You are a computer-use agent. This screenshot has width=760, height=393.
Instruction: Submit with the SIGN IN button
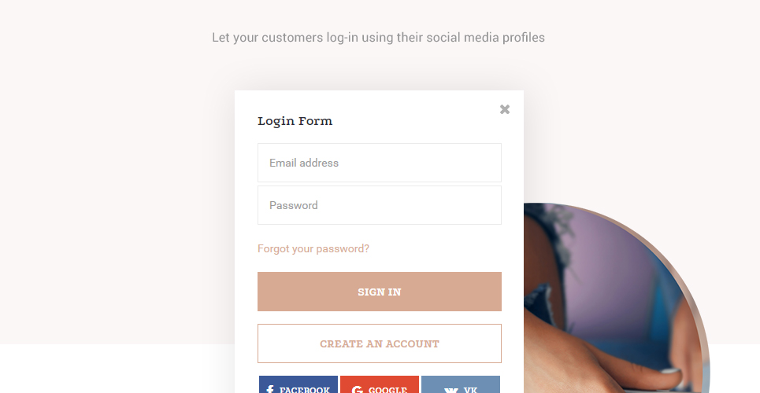click(x=380, y=292)
